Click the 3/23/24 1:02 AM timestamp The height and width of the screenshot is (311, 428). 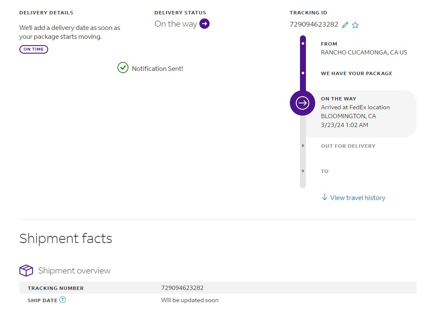344,125
